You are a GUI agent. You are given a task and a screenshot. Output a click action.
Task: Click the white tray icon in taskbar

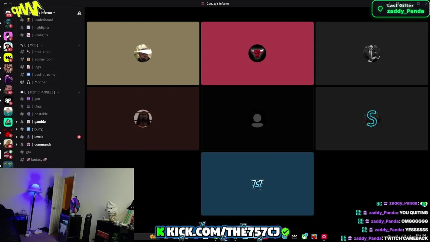[294, 237]
